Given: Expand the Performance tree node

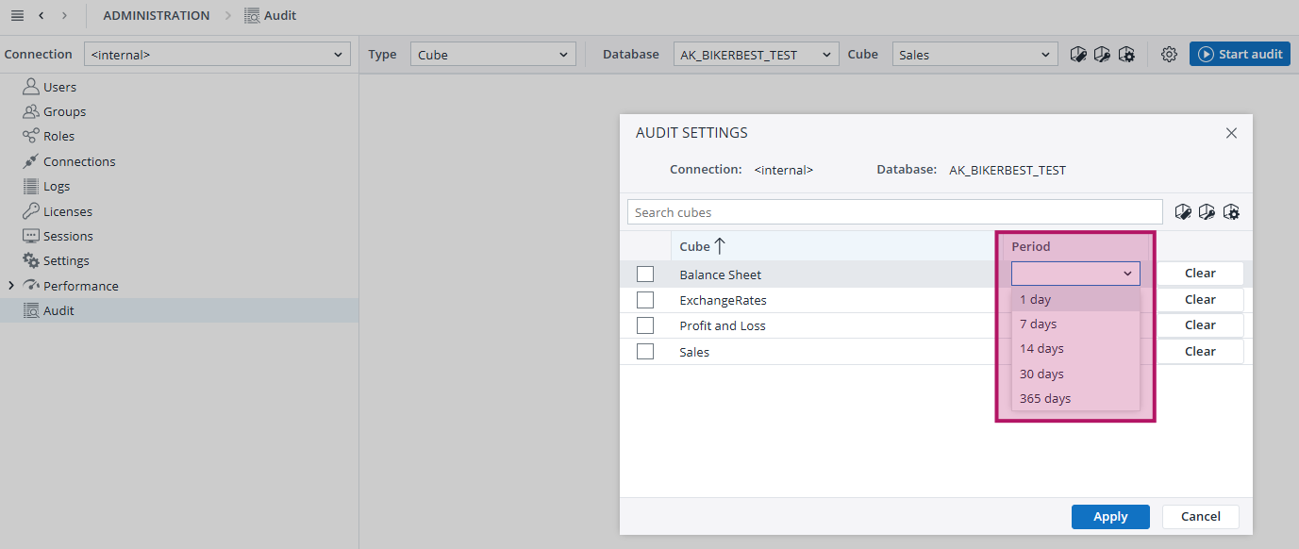Looking at the screenshot, I should tap(11, 286).
